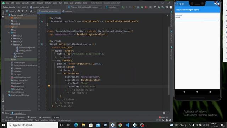
Task: Click the Collapse All icon in Project panel
Action: point(26,11)
